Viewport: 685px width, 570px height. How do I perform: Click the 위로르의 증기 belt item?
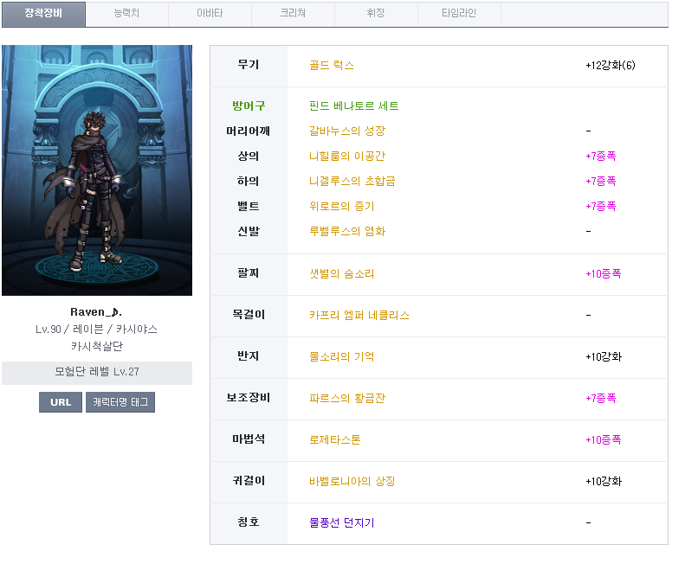pyautogui.click(x=342, y=207)
